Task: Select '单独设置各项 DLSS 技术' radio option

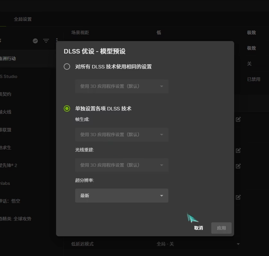Action: point(67,109)
